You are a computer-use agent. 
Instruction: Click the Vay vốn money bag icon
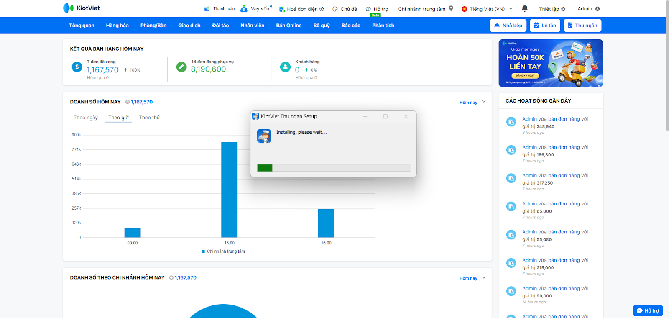pos(244,9)
